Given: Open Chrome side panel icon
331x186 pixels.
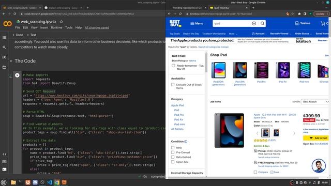Looking at the screenshot, I should (305, 14).
